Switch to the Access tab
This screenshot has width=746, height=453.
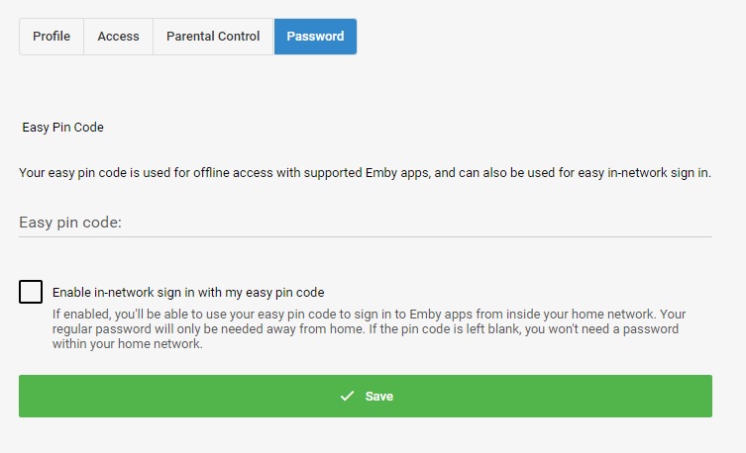tap(118, 37)
